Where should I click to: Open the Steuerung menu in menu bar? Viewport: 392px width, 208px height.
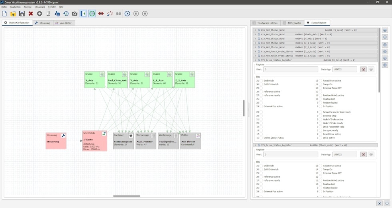40,7
